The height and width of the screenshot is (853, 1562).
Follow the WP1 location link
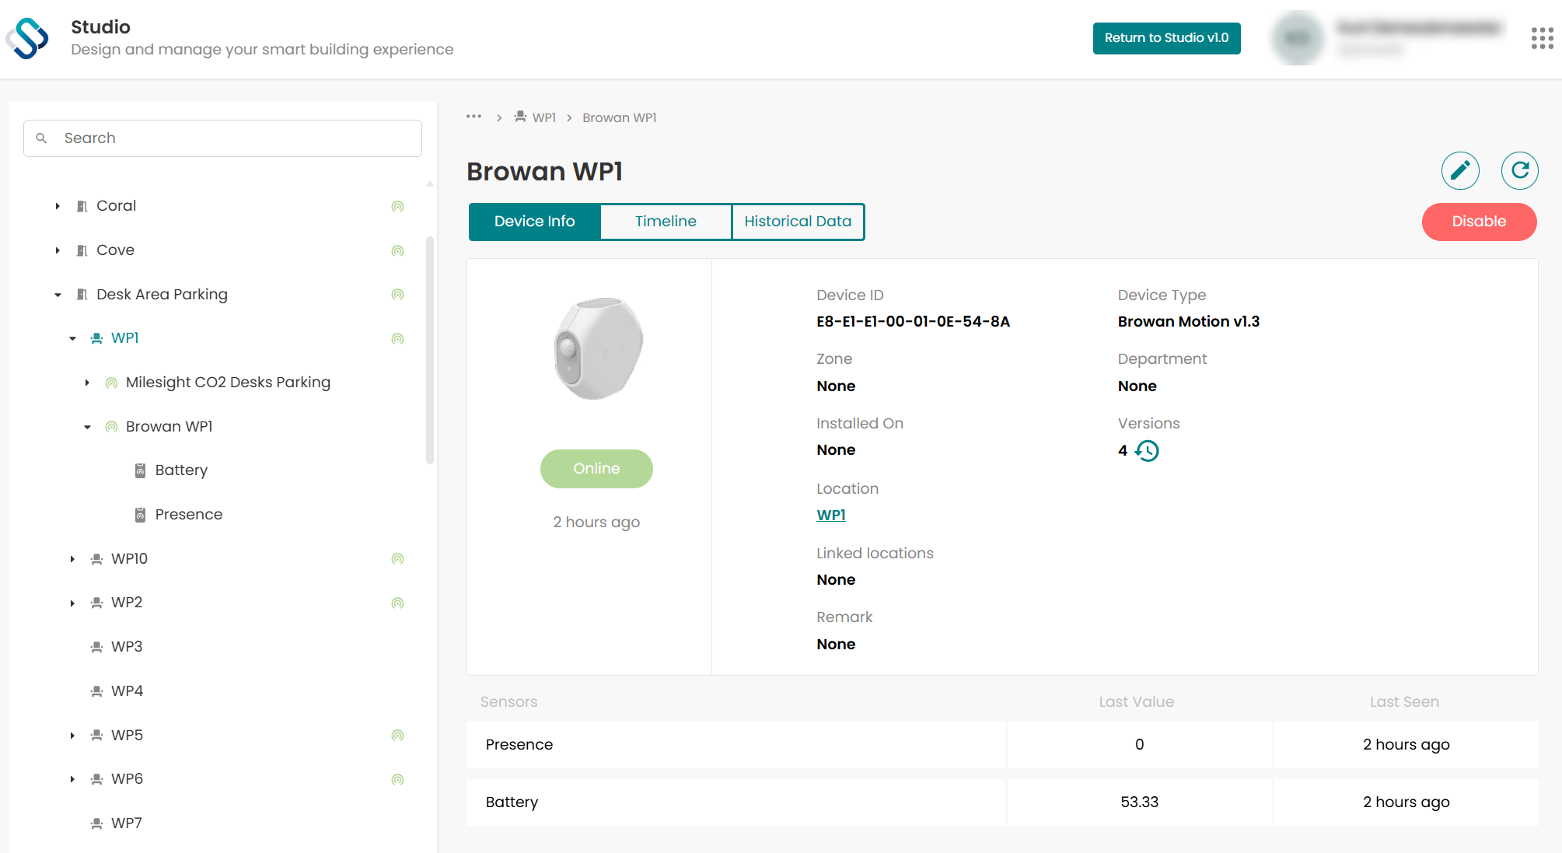pyautogui.click(x=831, y=515)
